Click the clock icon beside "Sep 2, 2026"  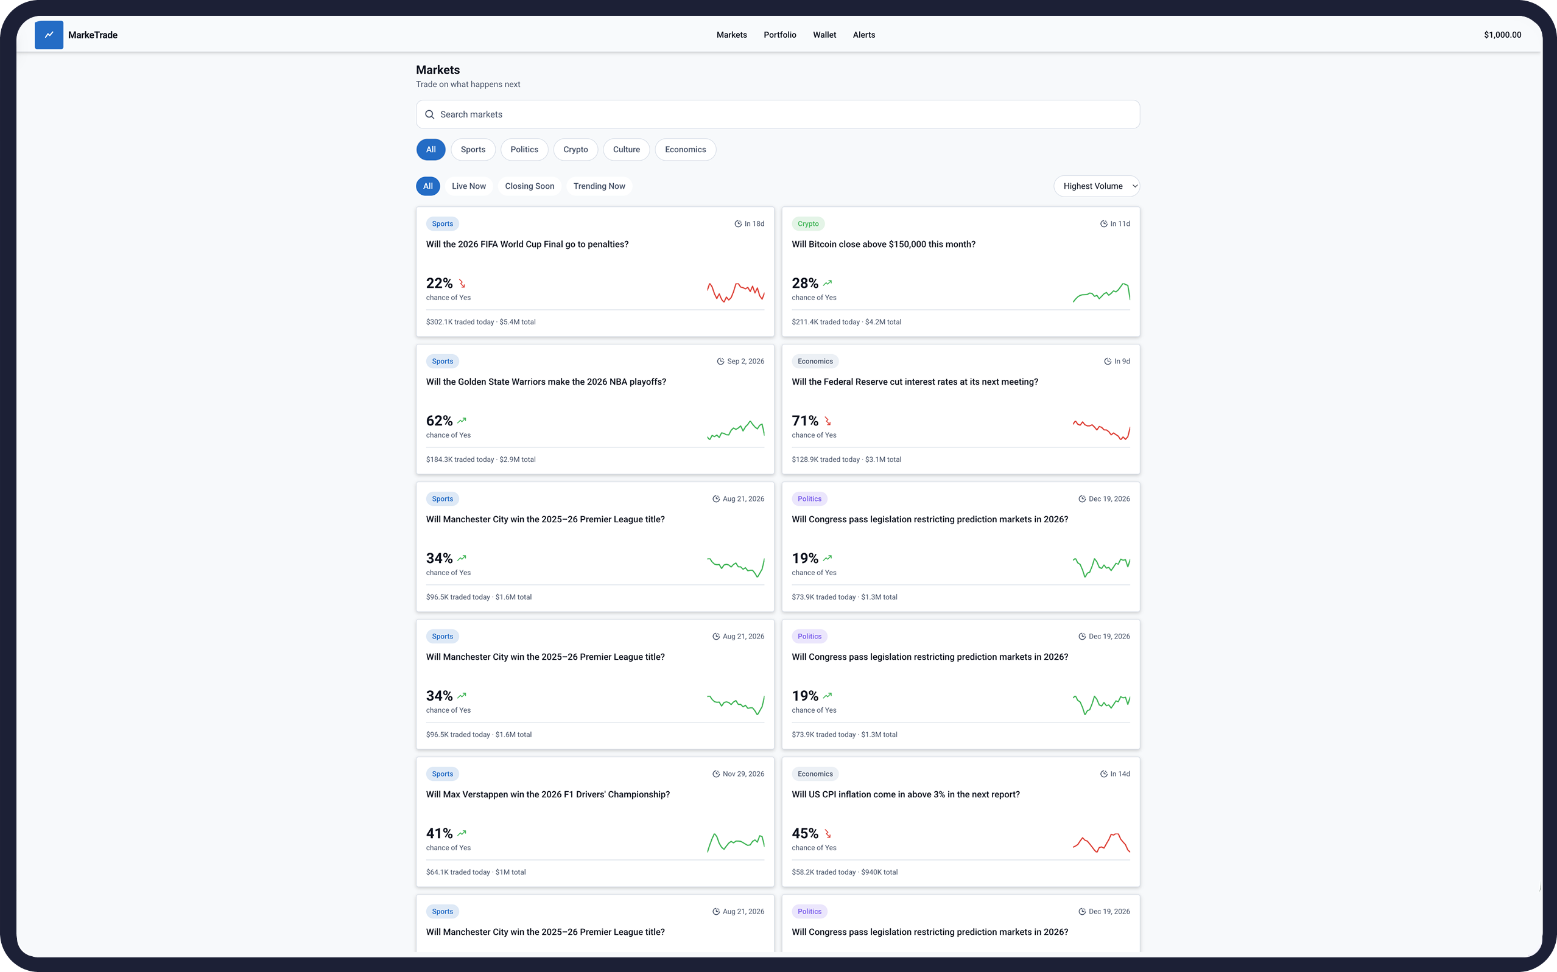720,362
